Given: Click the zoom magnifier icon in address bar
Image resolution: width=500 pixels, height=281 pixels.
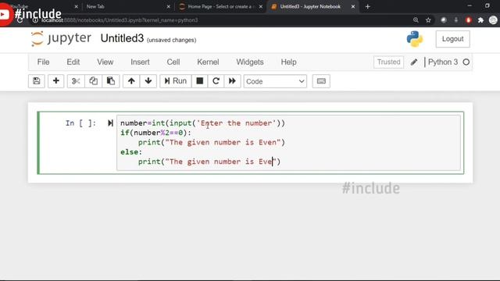Looking at the screenshot, I should point(416,20).
